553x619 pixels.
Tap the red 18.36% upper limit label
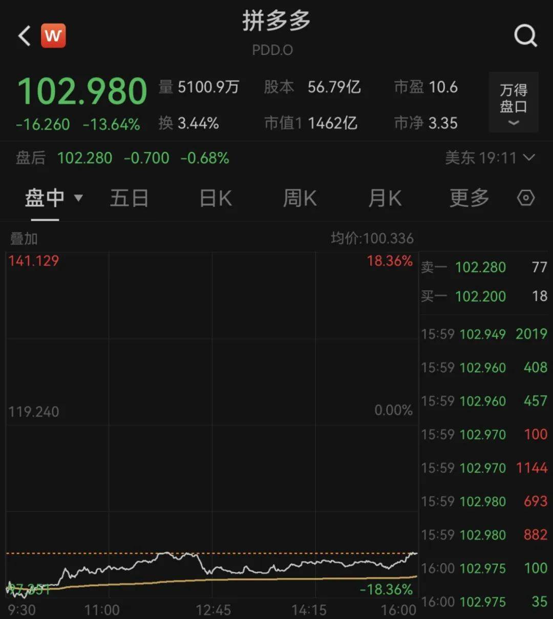tap(390, 261)
